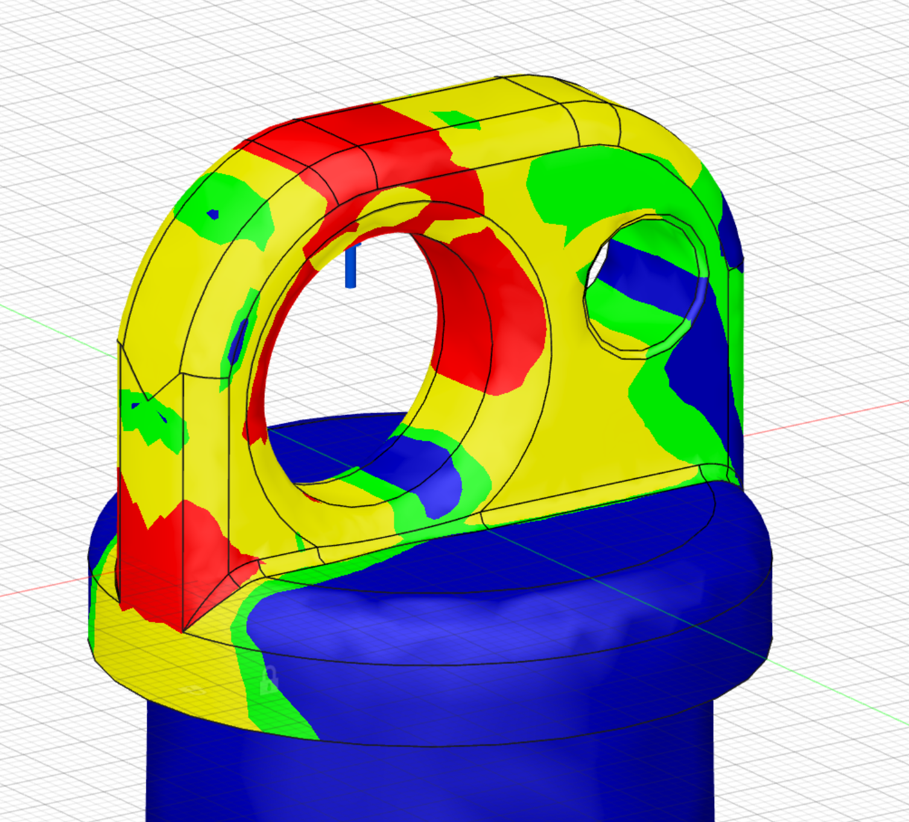Screen dimensions: 909x822
Task: Pick the tiny blue dot on the upper-left curved face
Action: click(x=212, y=214)
